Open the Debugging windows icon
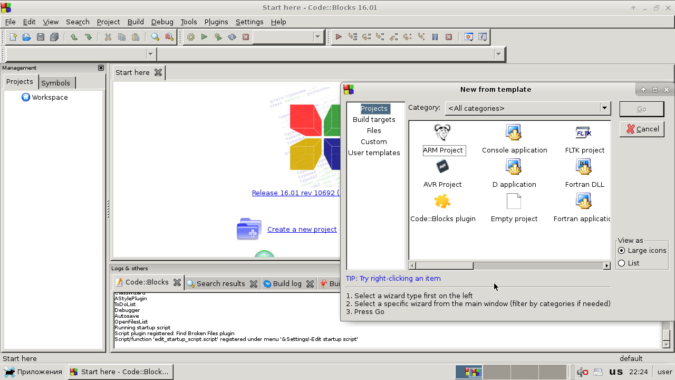The width and height of the screenshot is (675, 380). 468,37
